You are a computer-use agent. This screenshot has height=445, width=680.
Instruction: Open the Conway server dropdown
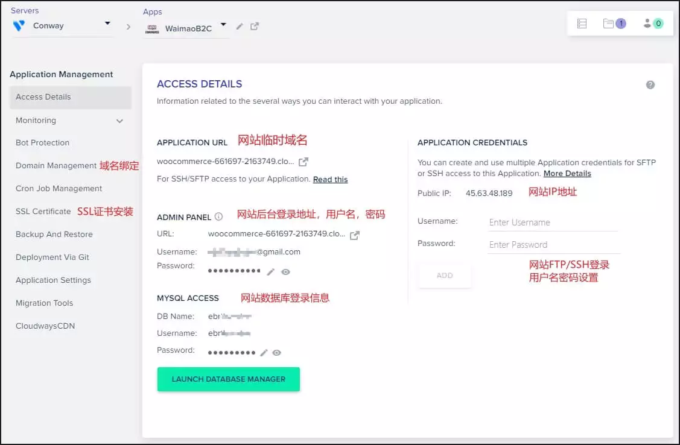click(107, 24)
